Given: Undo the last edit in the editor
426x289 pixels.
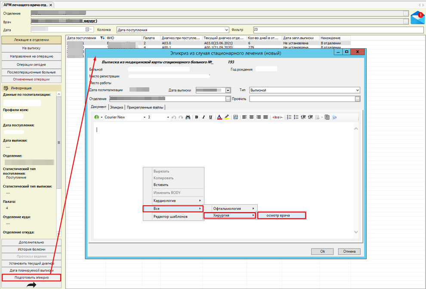Looking at the screenshot, I should (174, 117).
